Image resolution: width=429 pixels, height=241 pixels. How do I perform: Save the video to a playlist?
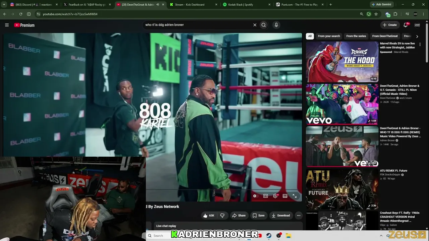(x=258, y=216)
